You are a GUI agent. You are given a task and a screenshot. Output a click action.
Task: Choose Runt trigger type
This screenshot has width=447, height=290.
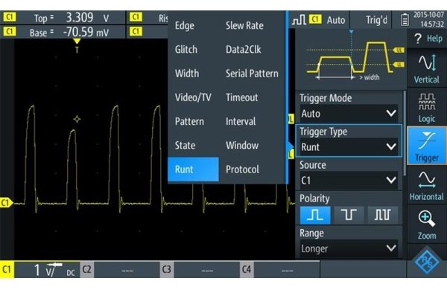click(x=193, y=170)
